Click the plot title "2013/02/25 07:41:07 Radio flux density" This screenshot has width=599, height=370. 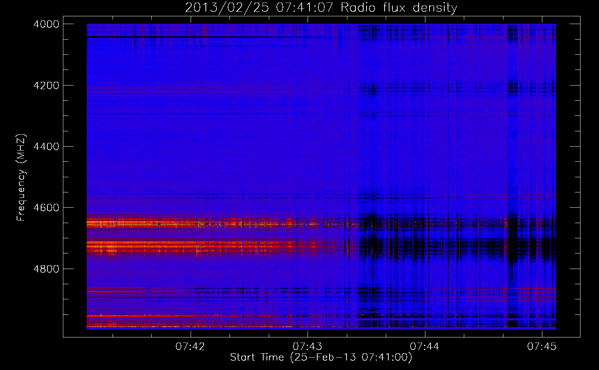pos(321,7)
